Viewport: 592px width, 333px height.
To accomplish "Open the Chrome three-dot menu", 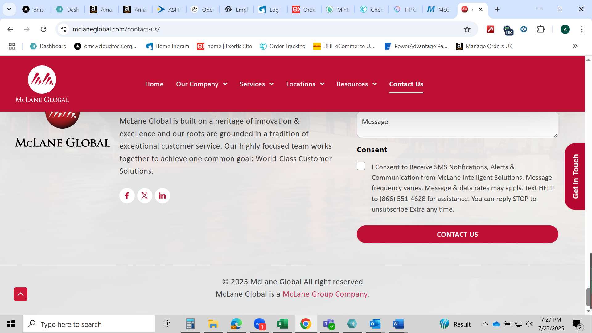I will (582, 29).
